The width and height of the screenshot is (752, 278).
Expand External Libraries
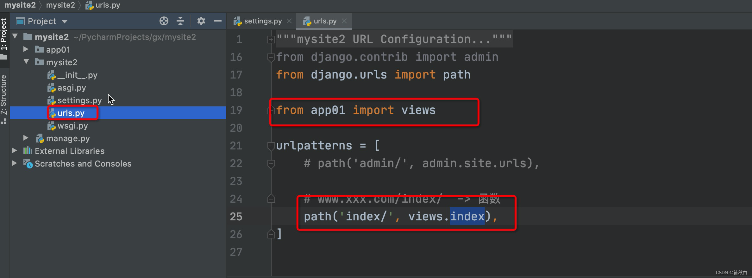[14, 150]
